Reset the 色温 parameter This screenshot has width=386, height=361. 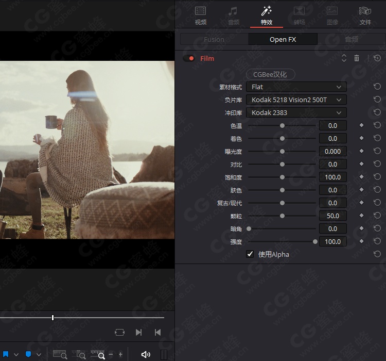point(377,125)
